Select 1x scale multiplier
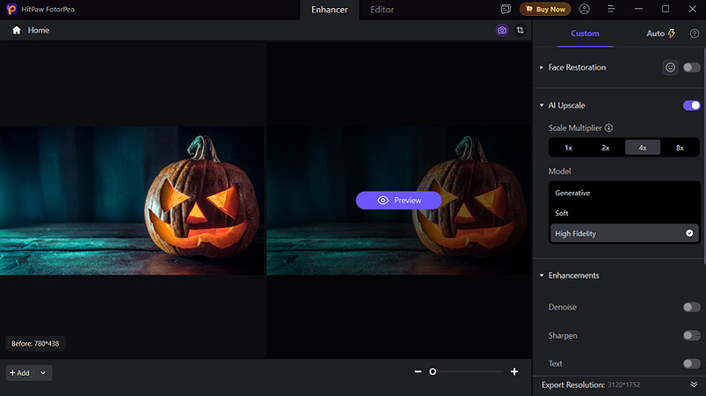Screen dimensions: 706x396 click(568, 148)
